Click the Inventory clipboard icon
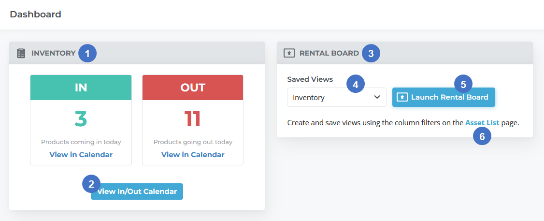Image resolution: width=544 pixels, height=221 pixels. pyautogui.click(x=21, y=53)
